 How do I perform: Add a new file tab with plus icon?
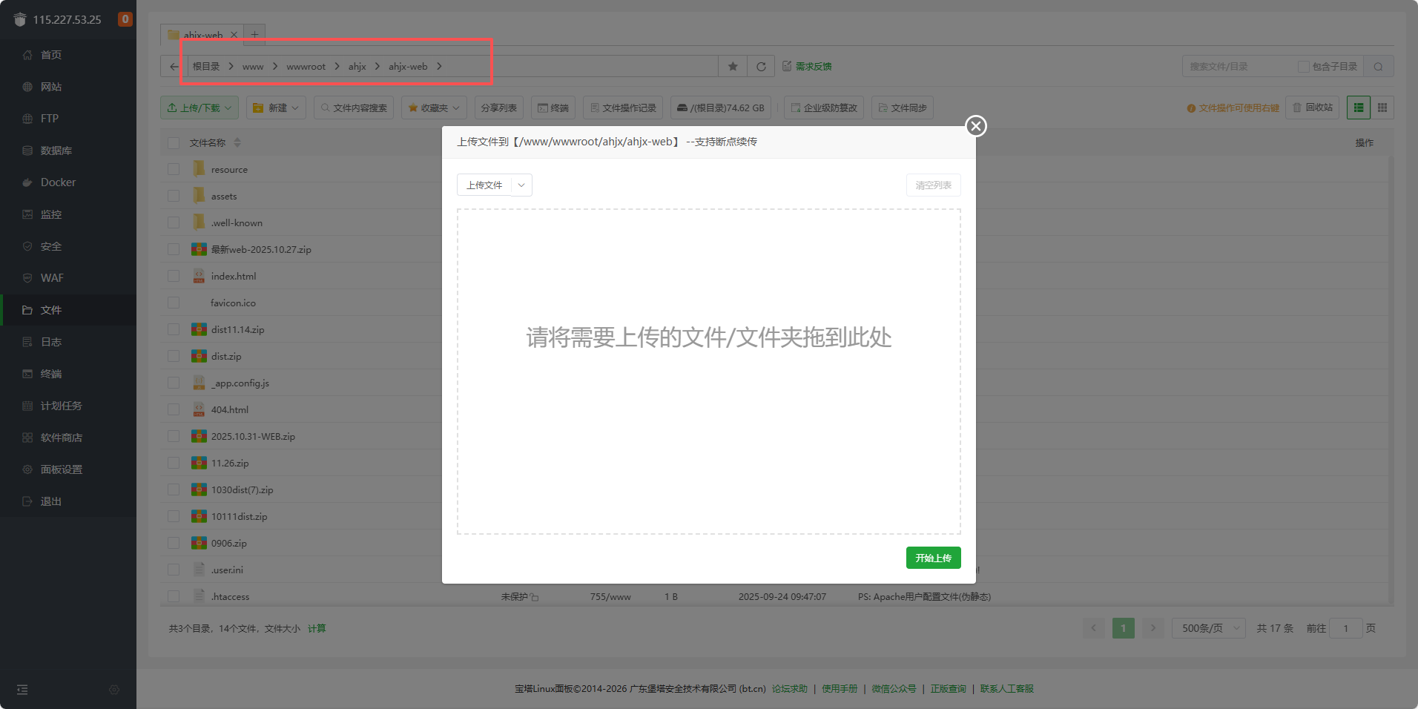(254, 35)
